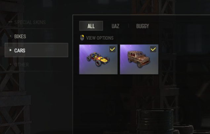
Task: Click the BIKES text label
Action: (x=20, y=37)
